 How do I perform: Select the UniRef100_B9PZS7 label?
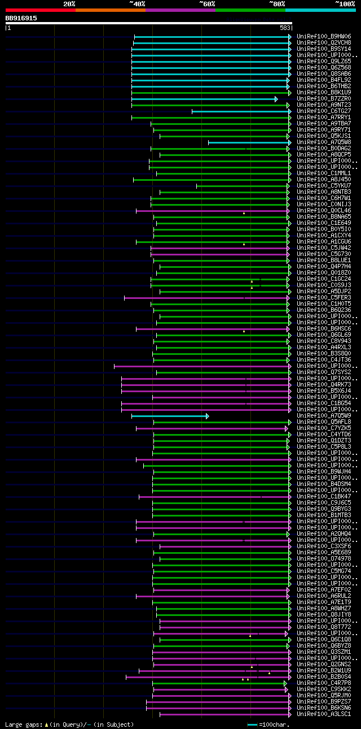click(x=323, y=701)
